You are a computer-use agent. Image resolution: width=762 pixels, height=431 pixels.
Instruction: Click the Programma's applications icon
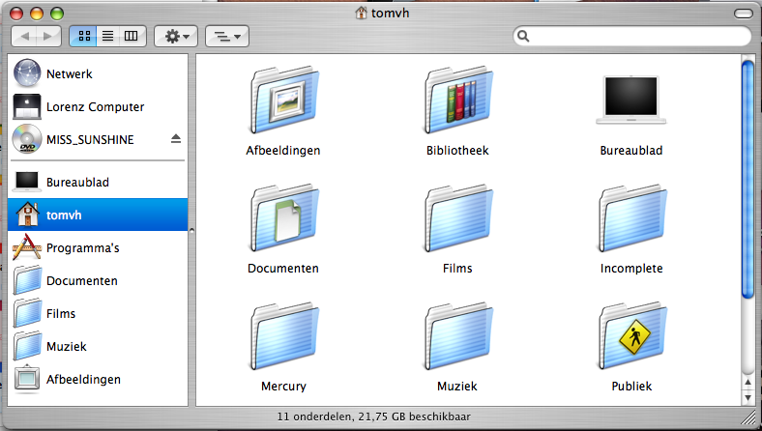pos(27,246)
